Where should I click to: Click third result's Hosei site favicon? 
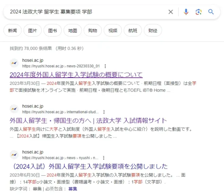(x=14, y=155)
